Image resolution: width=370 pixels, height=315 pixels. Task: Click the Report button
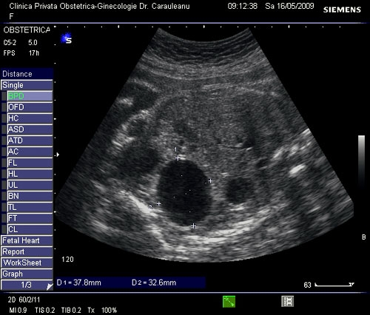pos(27,251)
